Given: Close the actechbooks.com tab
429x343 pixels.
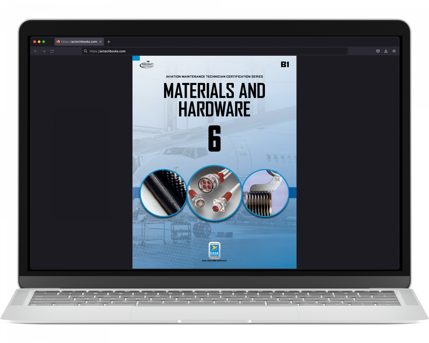Looking at the screenshot, I should [x=100, y=42].
